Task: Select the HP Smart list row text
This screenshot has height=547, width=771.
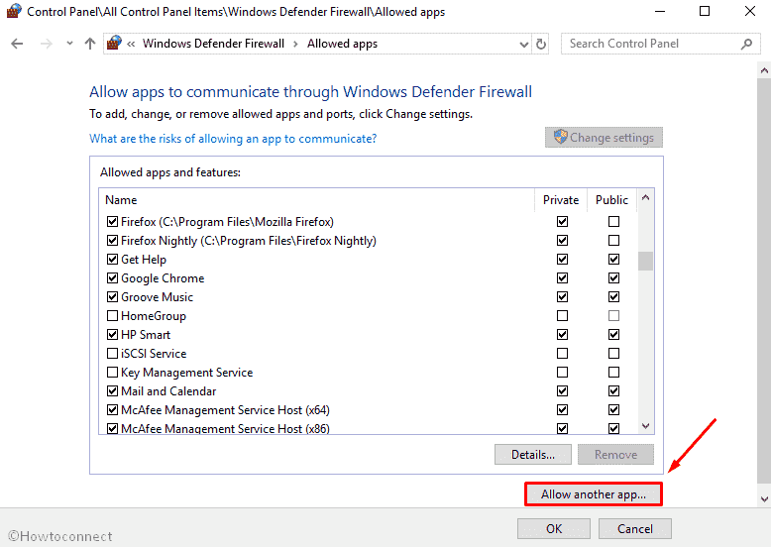Action: coord(146,335)
